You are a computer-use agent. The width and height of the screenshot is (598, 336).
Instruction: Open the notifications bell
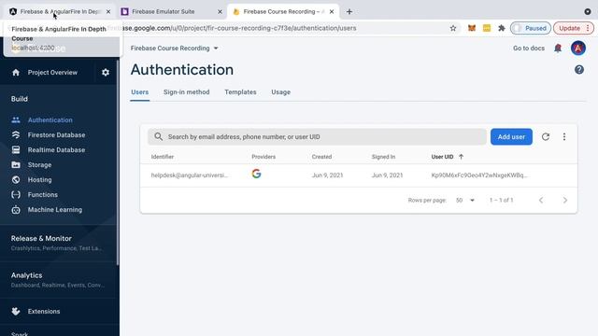pyautogui.click(x=558, y=48)
